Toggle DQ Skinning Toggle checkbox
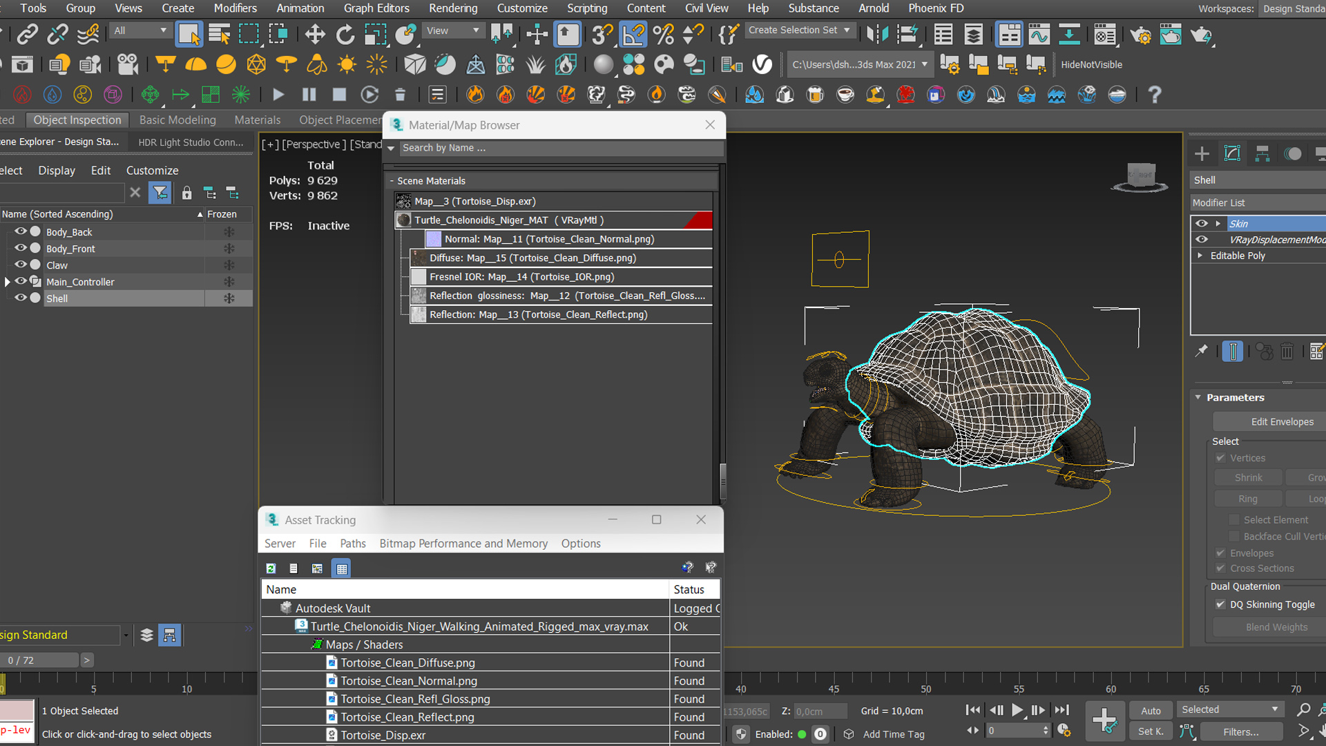The width and height of the screenshot is (1326, 746). point(1220,604)
